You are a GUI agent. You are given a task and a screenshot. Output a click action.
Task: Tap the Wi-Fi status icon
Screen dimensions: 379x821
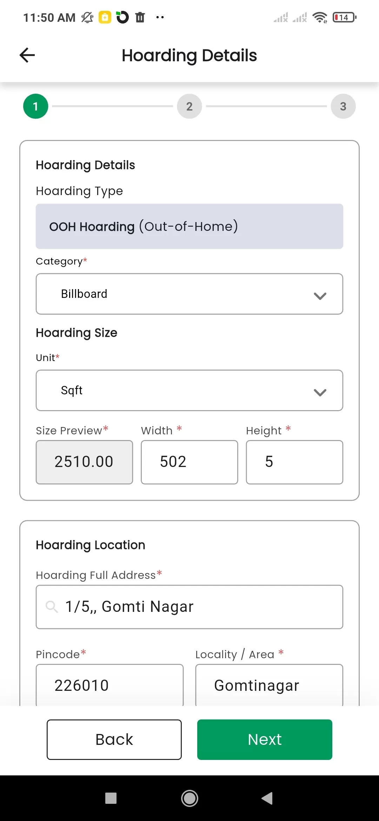(x=320, y=17)
